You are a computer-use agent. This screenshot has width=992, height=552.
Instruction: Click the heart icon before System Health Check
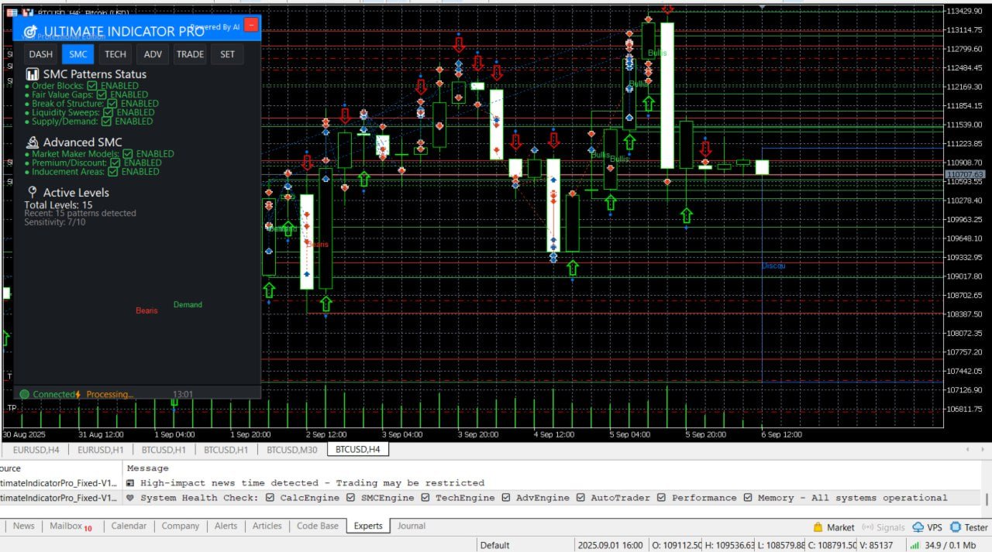131,498
